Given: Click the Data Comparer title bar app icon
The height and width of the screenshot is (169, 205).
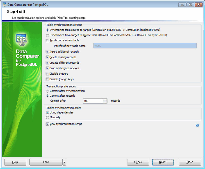Looking at the screenshot, I should pyautogui.click(x=4, y=5).
